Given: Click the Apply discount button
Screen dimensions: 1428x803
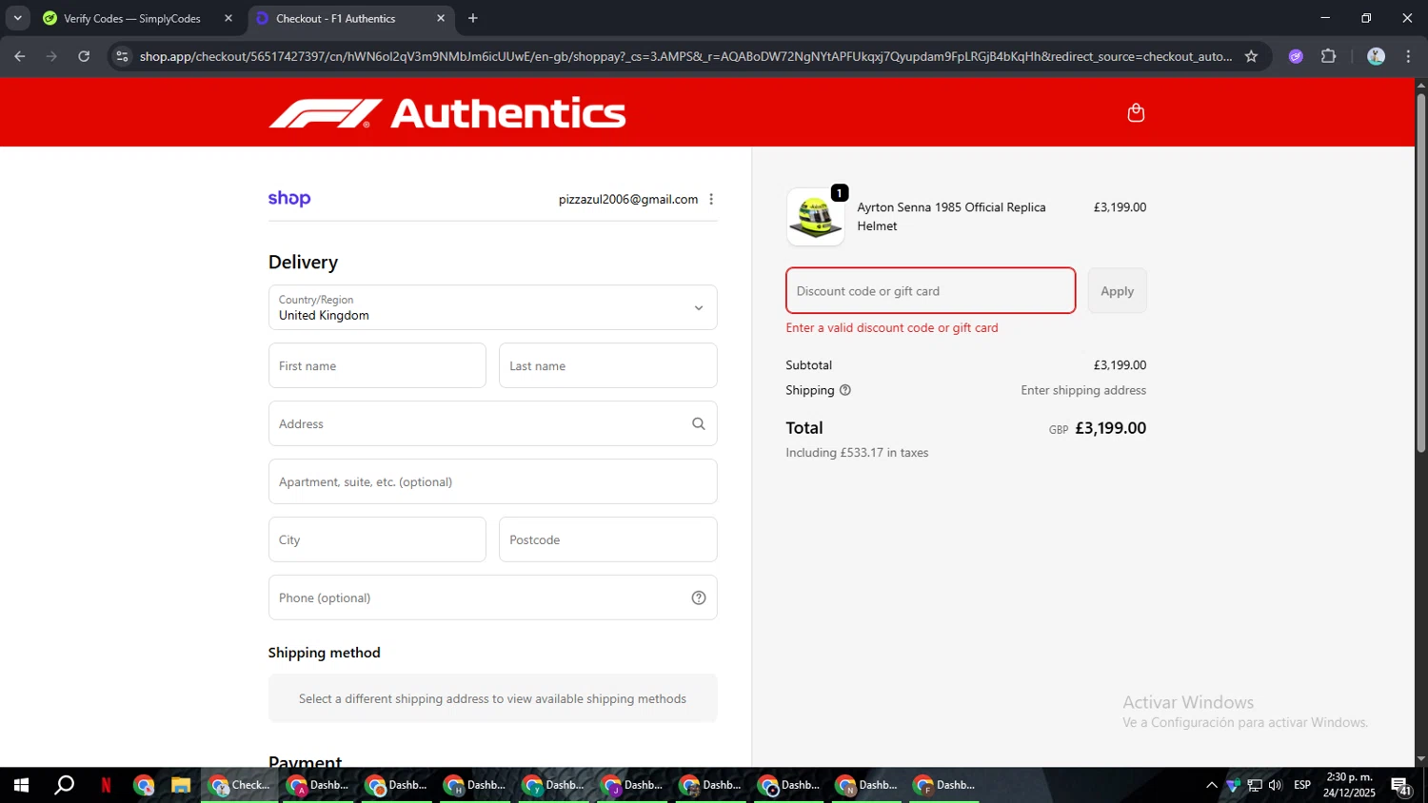Looking at the screenshot, I should (1117, 291).
